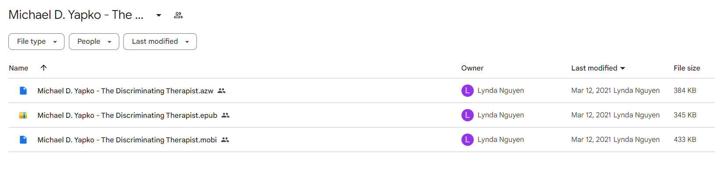Click Lynda Nguyen's avatar in the .azw row
The height and width of the screenshot is (173, 715).
click(467, 91)
